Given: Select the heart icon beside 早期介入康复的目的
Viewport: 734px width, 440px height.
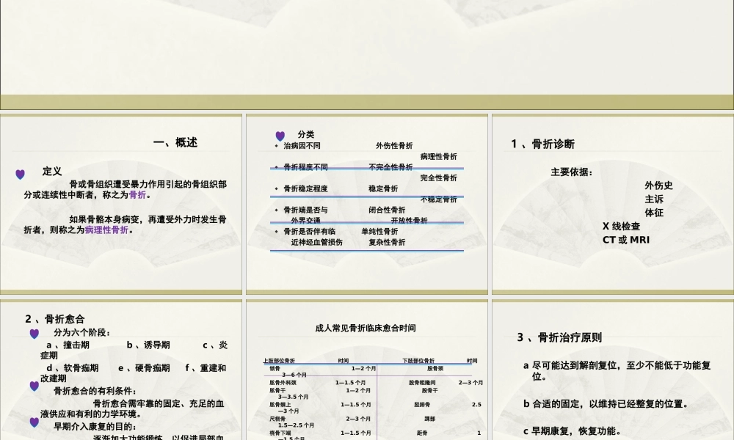Looking at the screenshot, I should [33, 422].
